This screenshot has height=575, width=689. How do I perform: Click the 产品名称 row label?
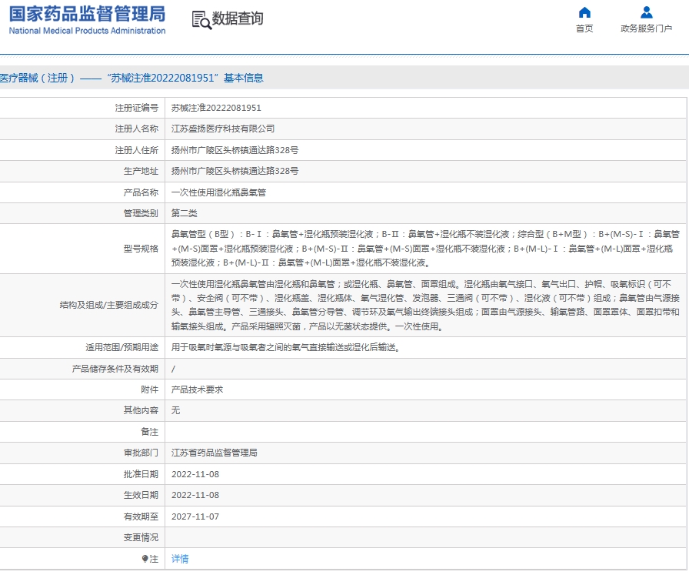tap(141, 192)
